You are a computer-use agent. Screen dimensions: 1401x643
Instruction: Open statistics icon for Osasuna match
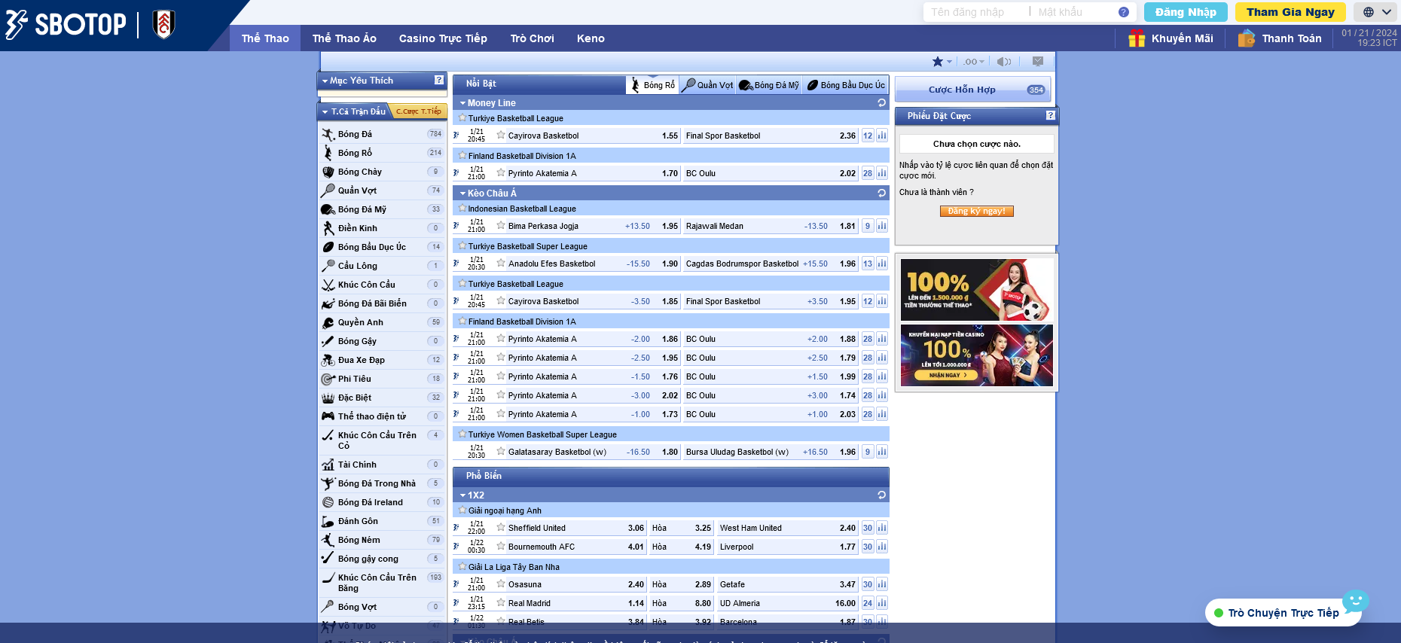click(882, 584)
